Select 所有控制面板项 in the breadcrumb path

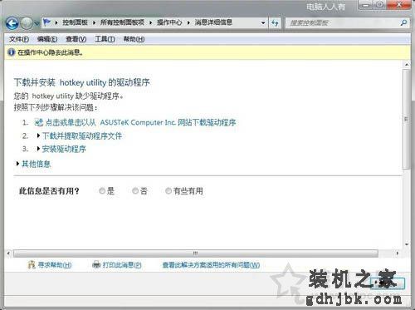(122, 22)
